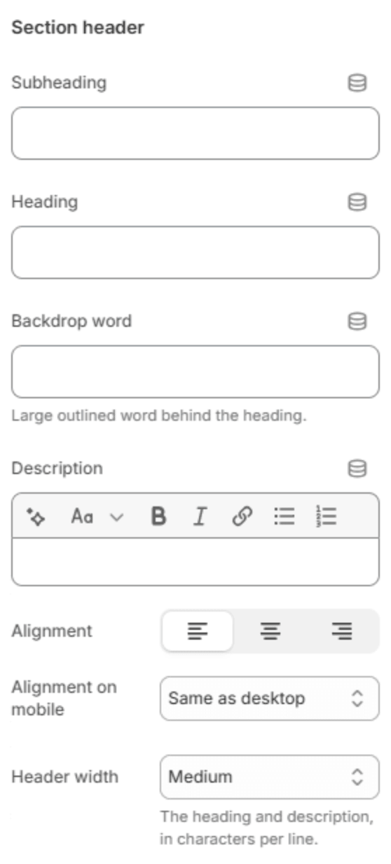Focus the Subheading input field
This screenshot has height=864, width=391.
click(x=195, y=133)
